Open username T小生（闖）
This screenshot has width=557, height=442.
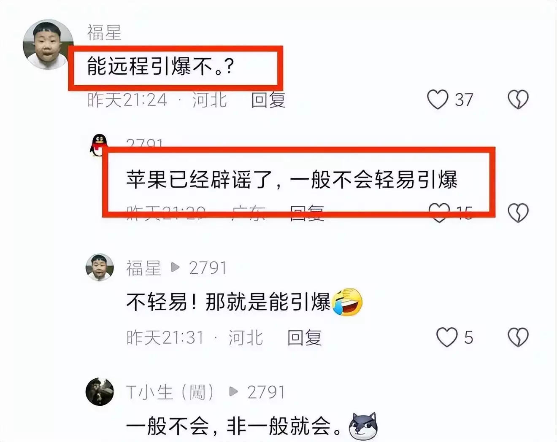[171, 392]
